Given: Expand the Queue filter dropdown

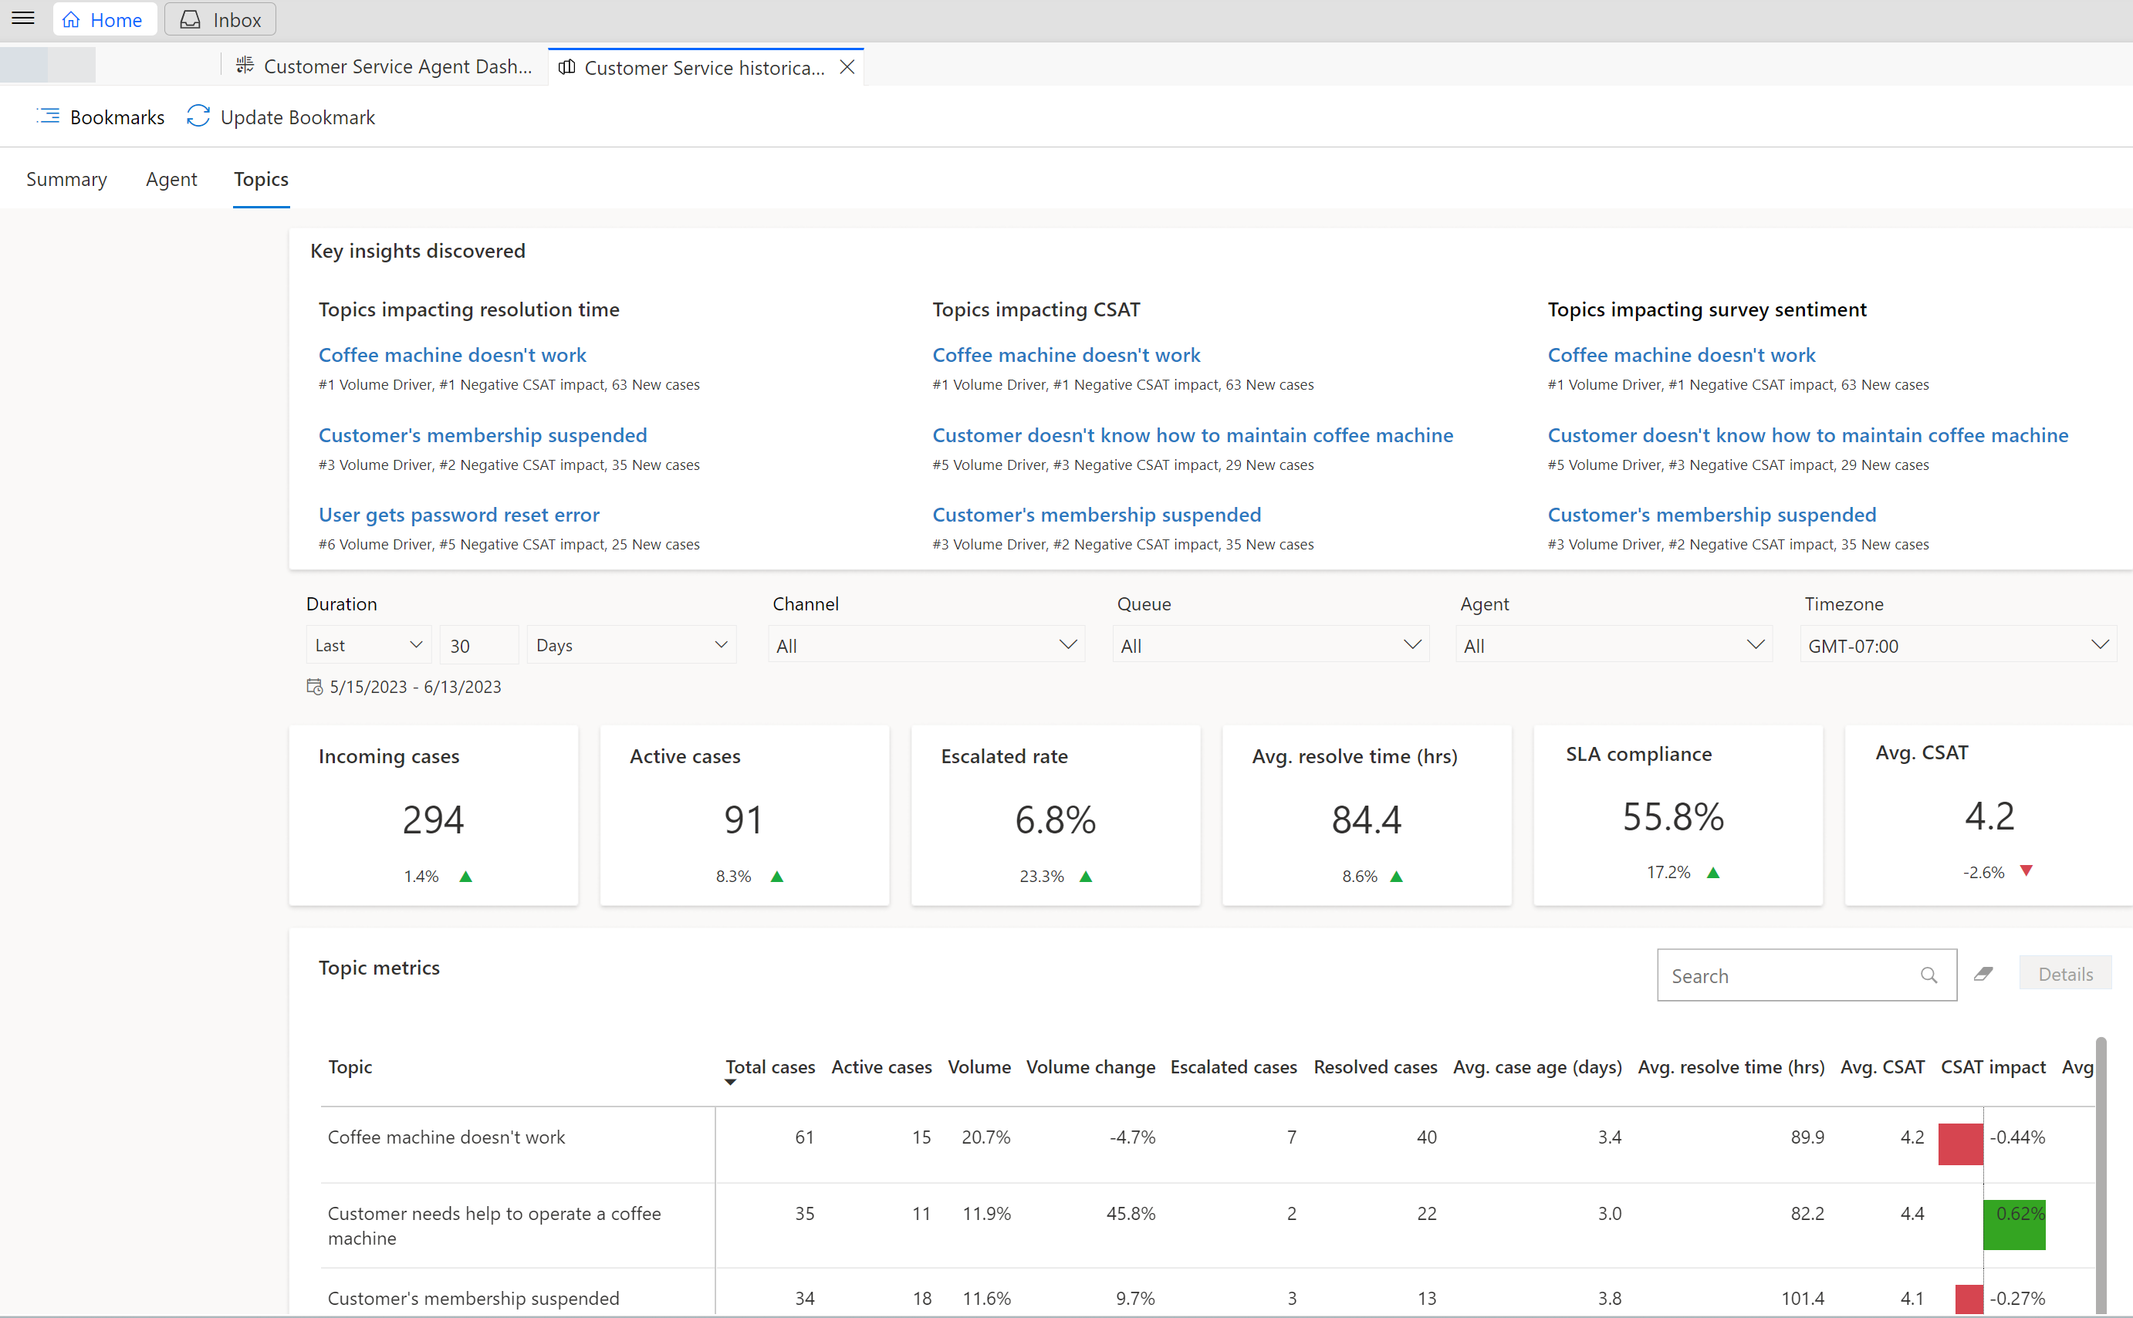Looking at the screenshot, I should coord(1270,645).
